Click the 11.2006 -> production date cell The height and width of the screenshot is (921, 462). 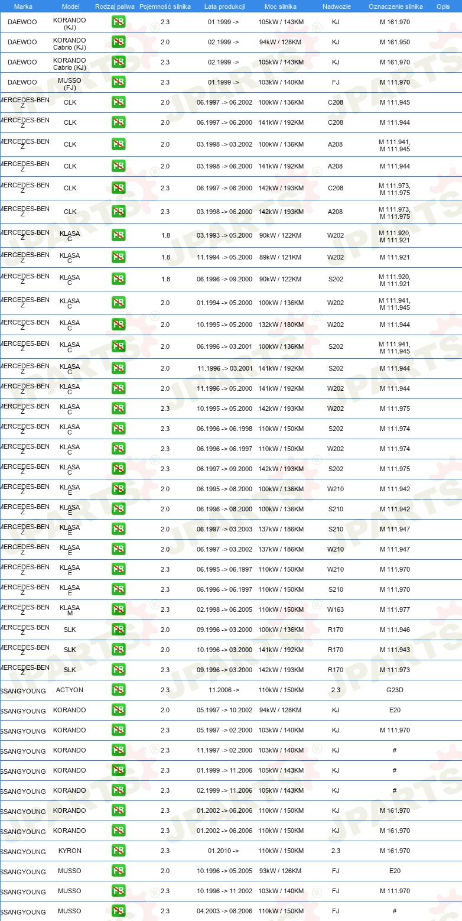(224, 690)
